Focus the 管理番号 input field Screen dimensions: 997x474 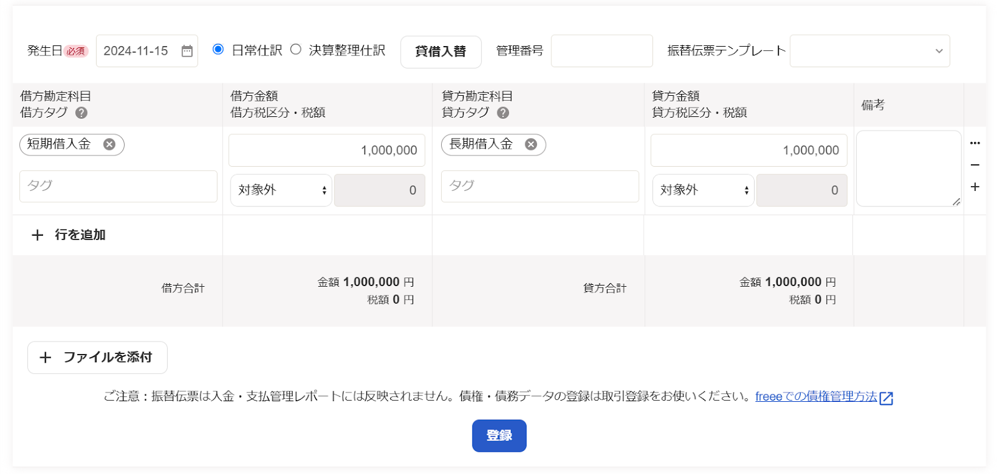[x=602, y=51]
